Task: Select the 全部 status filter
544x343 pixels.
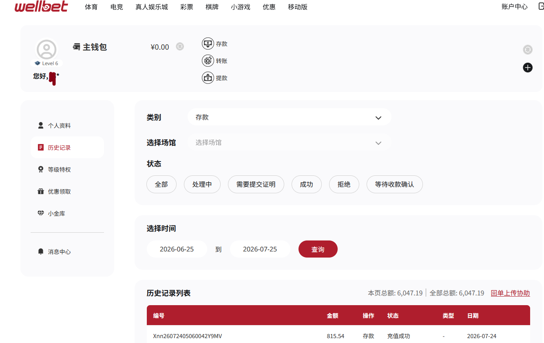Action: 161,184
